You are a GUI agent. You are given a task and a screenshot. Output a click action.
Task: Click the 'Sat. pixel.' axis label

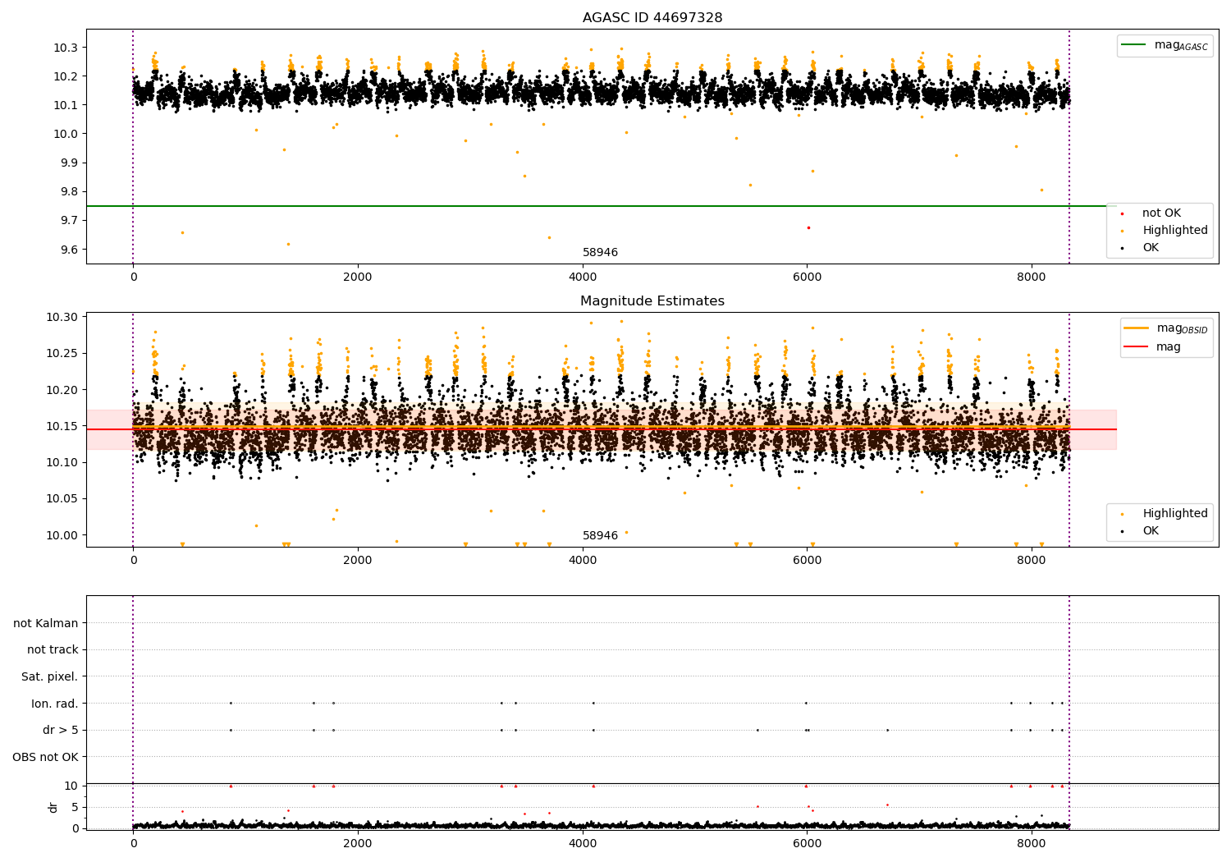pyautogui.click(x=49, y=676)
